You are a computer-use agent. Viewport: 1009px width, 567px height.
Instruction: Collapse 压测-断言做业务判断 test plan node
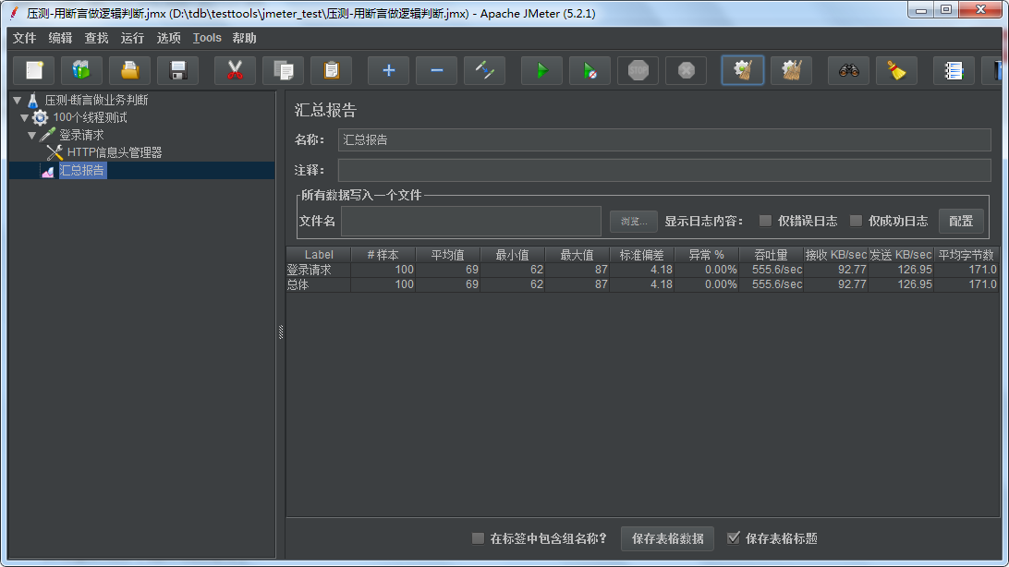(18, 101)
